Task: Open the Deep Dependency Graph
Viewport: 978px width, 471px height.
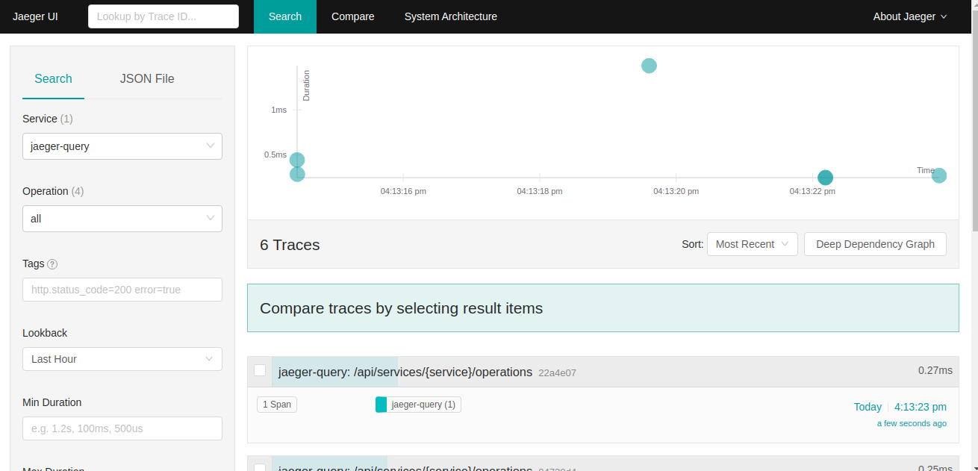Action: [875, 244]
